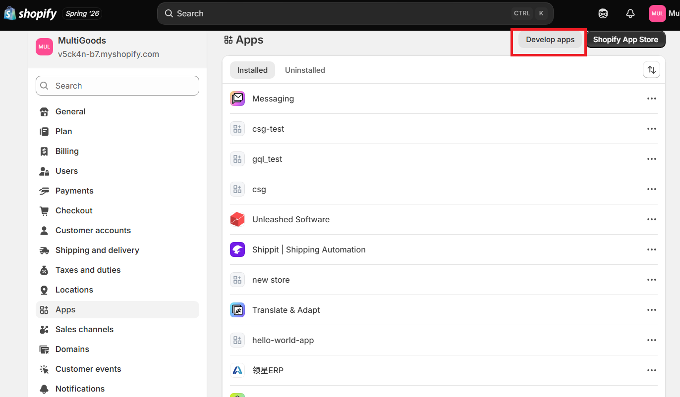Click the notifications bell icon
The width and height of the screenshot is (680, 397).
pos(630,14)
